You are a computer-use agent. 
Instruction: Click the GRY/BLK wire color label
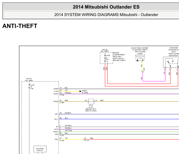point(68,126)
